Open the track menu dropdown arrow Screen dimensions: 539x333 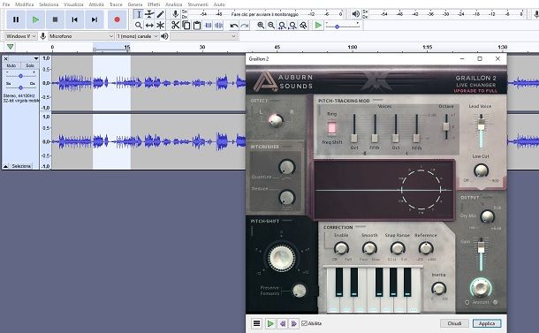tap(35, 59)
